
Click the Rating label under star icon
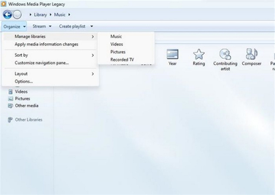pyautogui.click(x=199, y=64)
